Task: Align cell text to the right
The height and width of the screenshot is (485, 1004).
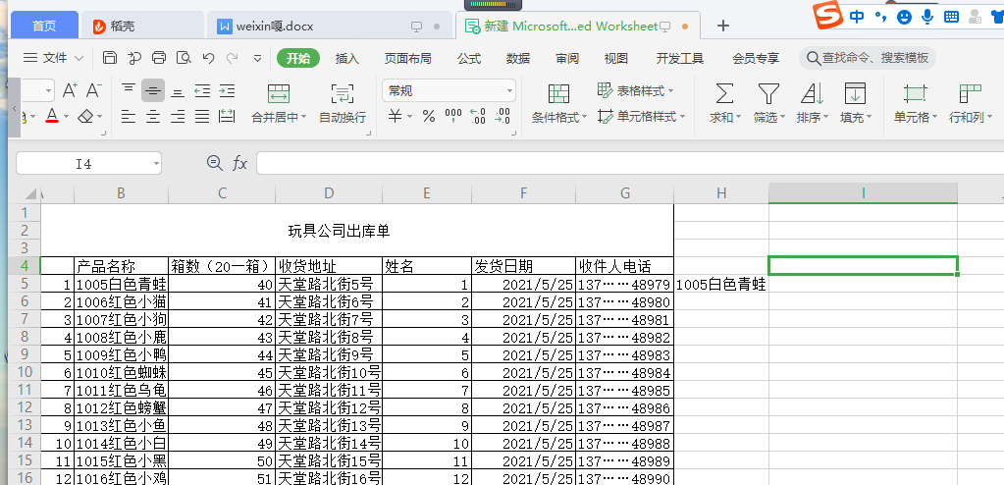Action: 178,117
